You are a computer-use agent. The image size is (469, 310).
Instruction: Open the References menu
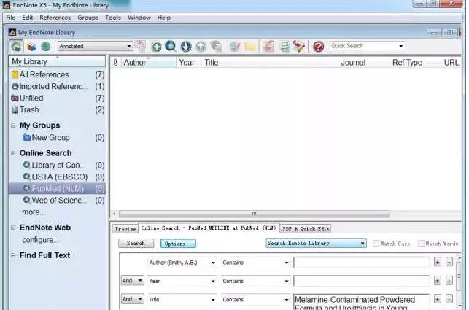(55, 18)
